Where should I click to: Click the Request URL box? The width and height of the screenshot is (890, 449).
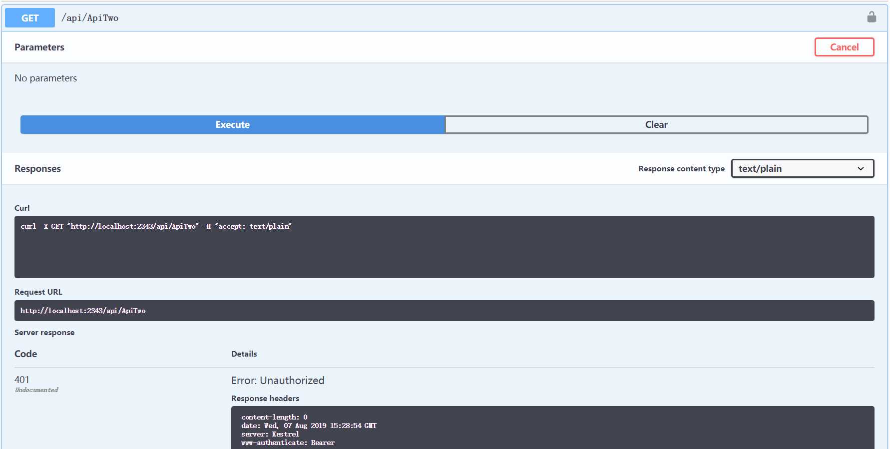pyautogui.click(x=445, y=311)
